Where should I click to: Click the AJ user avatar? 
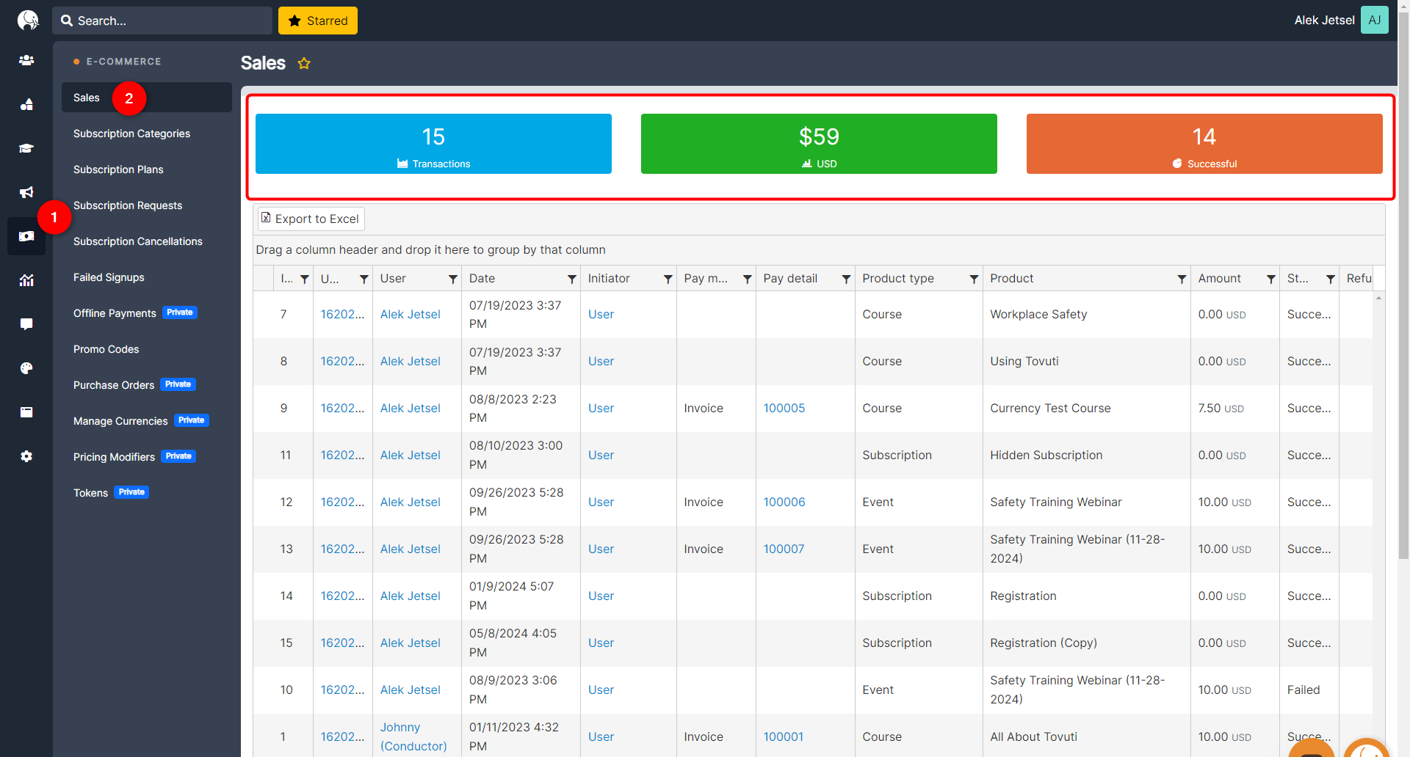[1374, 20]
